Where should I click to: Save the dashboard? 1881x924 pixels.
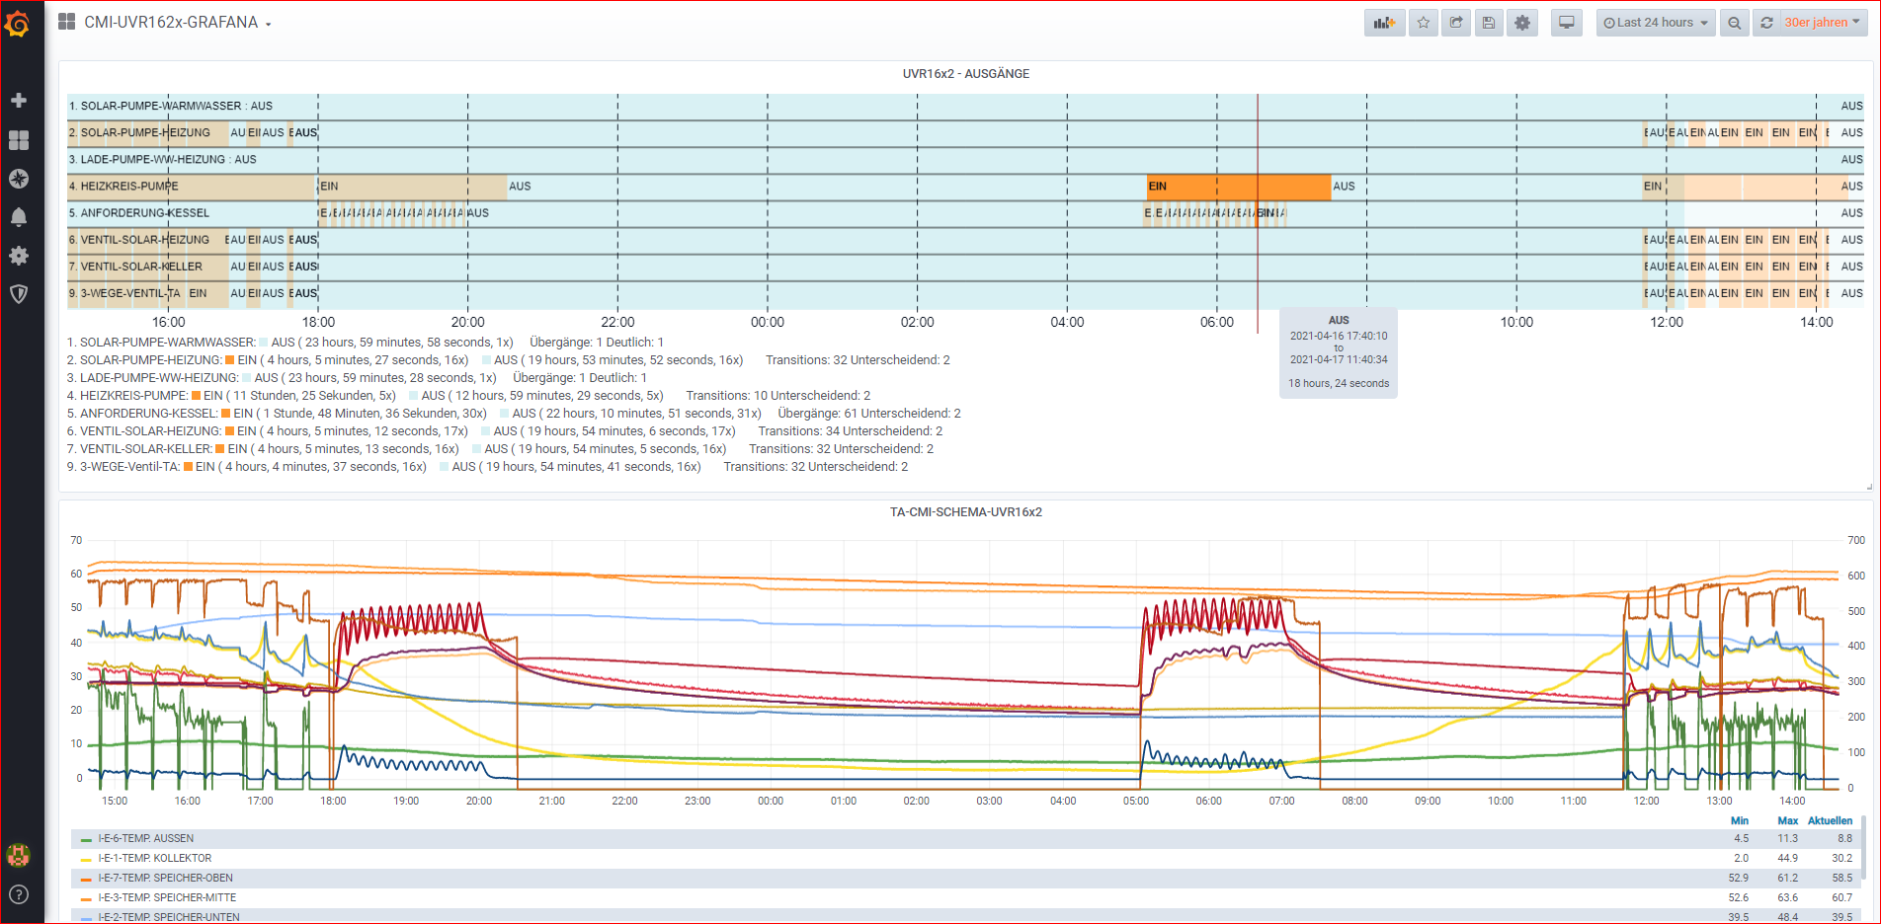(x=1489, y=23)
